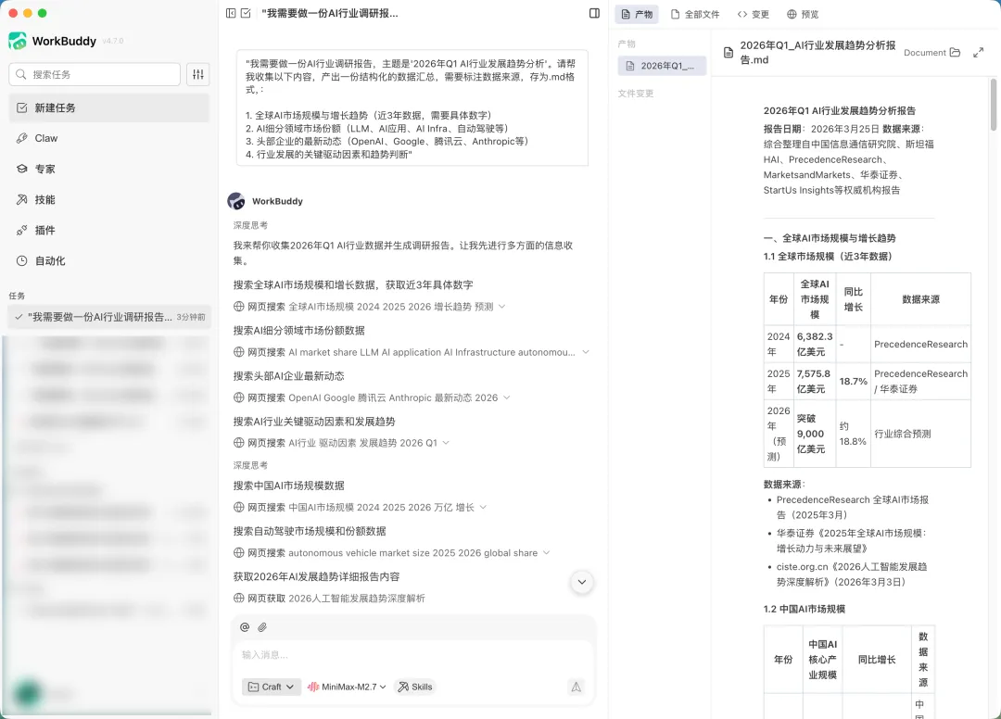The width and height of the screenshot is (1001, 719).
Task: Click the globe icon for AI market share search
Action: [239, 352]
